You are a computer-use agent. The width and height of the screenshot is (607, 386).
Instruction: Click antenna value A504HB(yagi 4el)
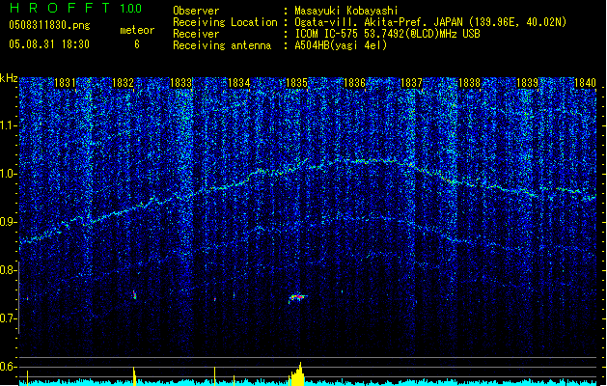point(341,45)
